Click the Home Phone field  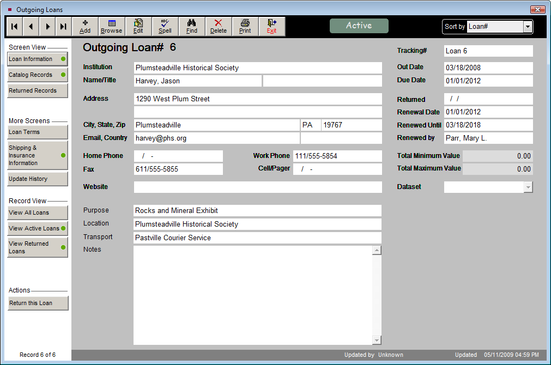[178, 156]
